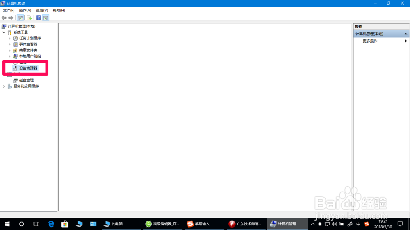Screen dimensions: 410x230
Task: Toggle the show/hide action pane button
Action: pyautogui.click(x=46, y=18)
